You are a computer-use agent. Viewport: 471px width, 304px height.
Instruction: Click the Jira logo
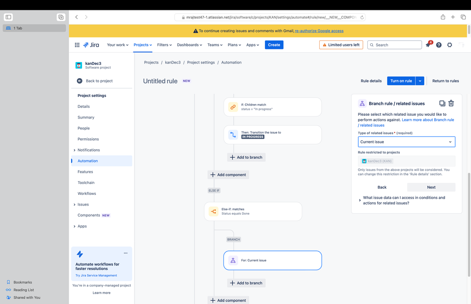[91, 45]
